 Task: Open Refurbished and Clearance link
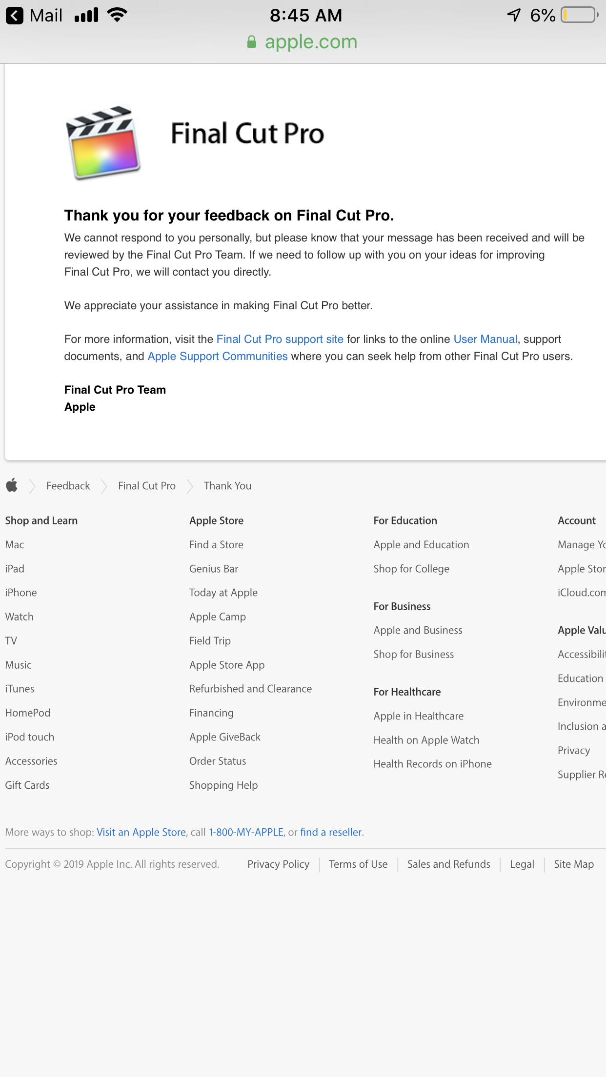point(250,689)
